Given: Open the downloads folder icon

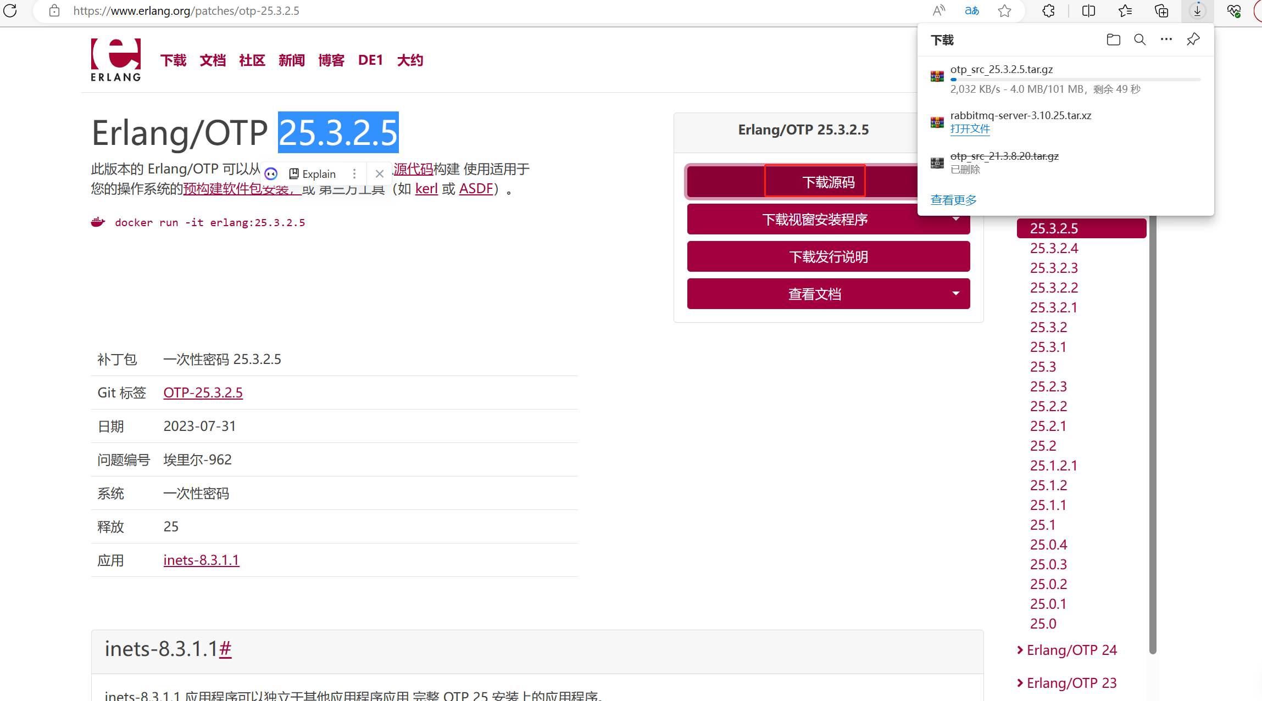Looking at the screenshot, I should [1113, 40].
